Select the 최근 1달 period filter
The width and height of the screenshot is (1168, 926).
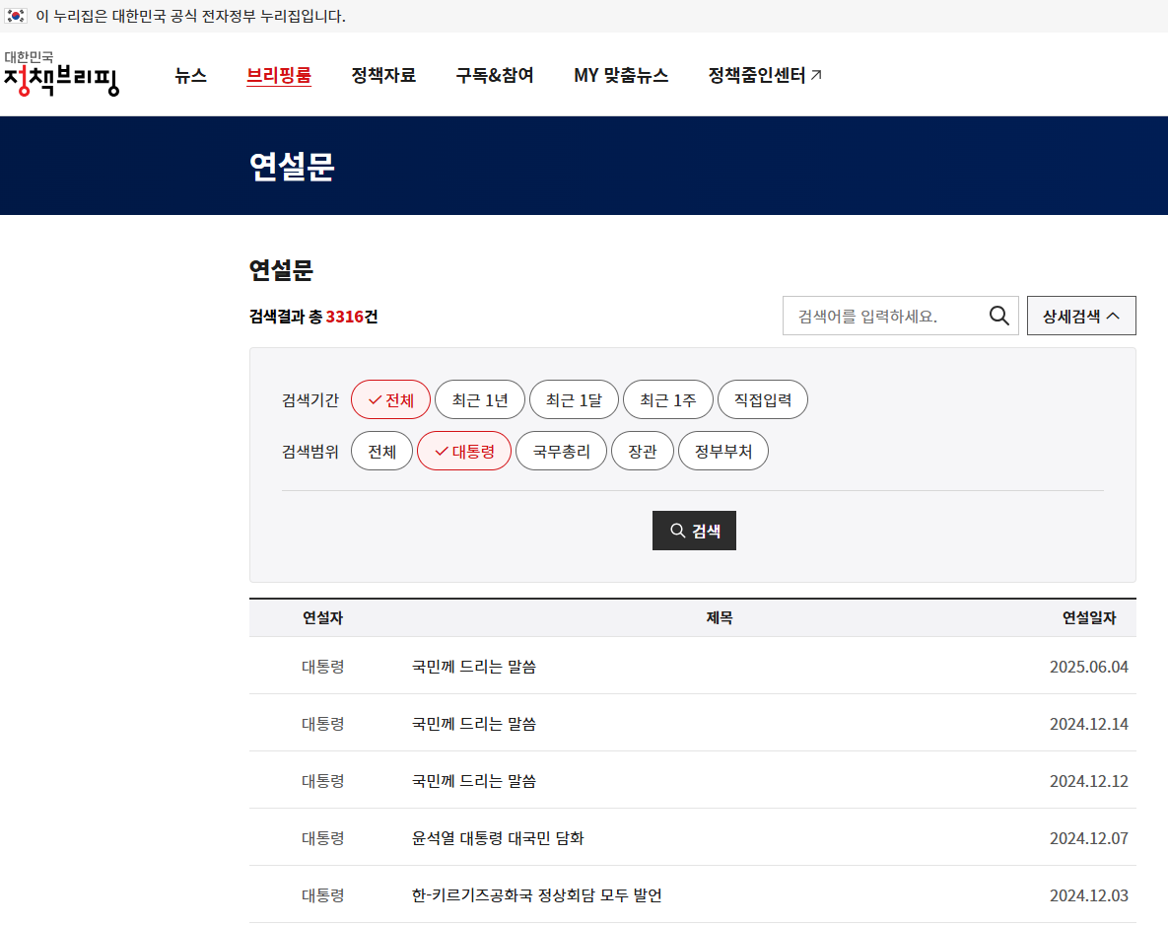574,400
